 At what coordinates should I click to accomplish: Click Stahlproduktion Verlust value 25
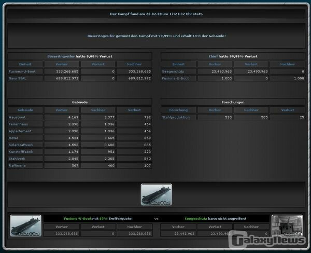coord(302,117)
